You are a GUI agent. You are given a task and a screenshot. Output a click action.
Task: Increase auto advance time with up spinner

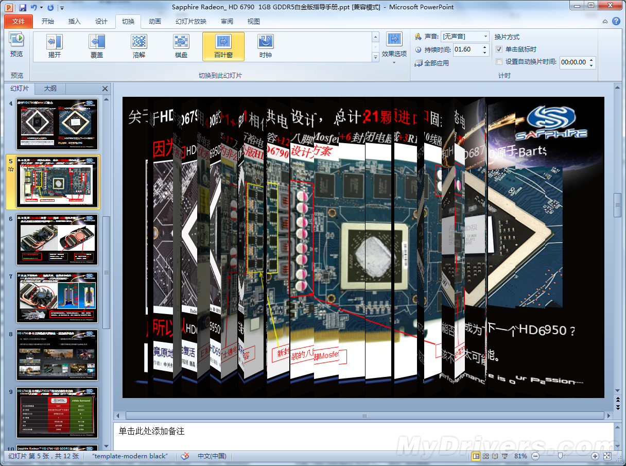[x=592, y=59]
